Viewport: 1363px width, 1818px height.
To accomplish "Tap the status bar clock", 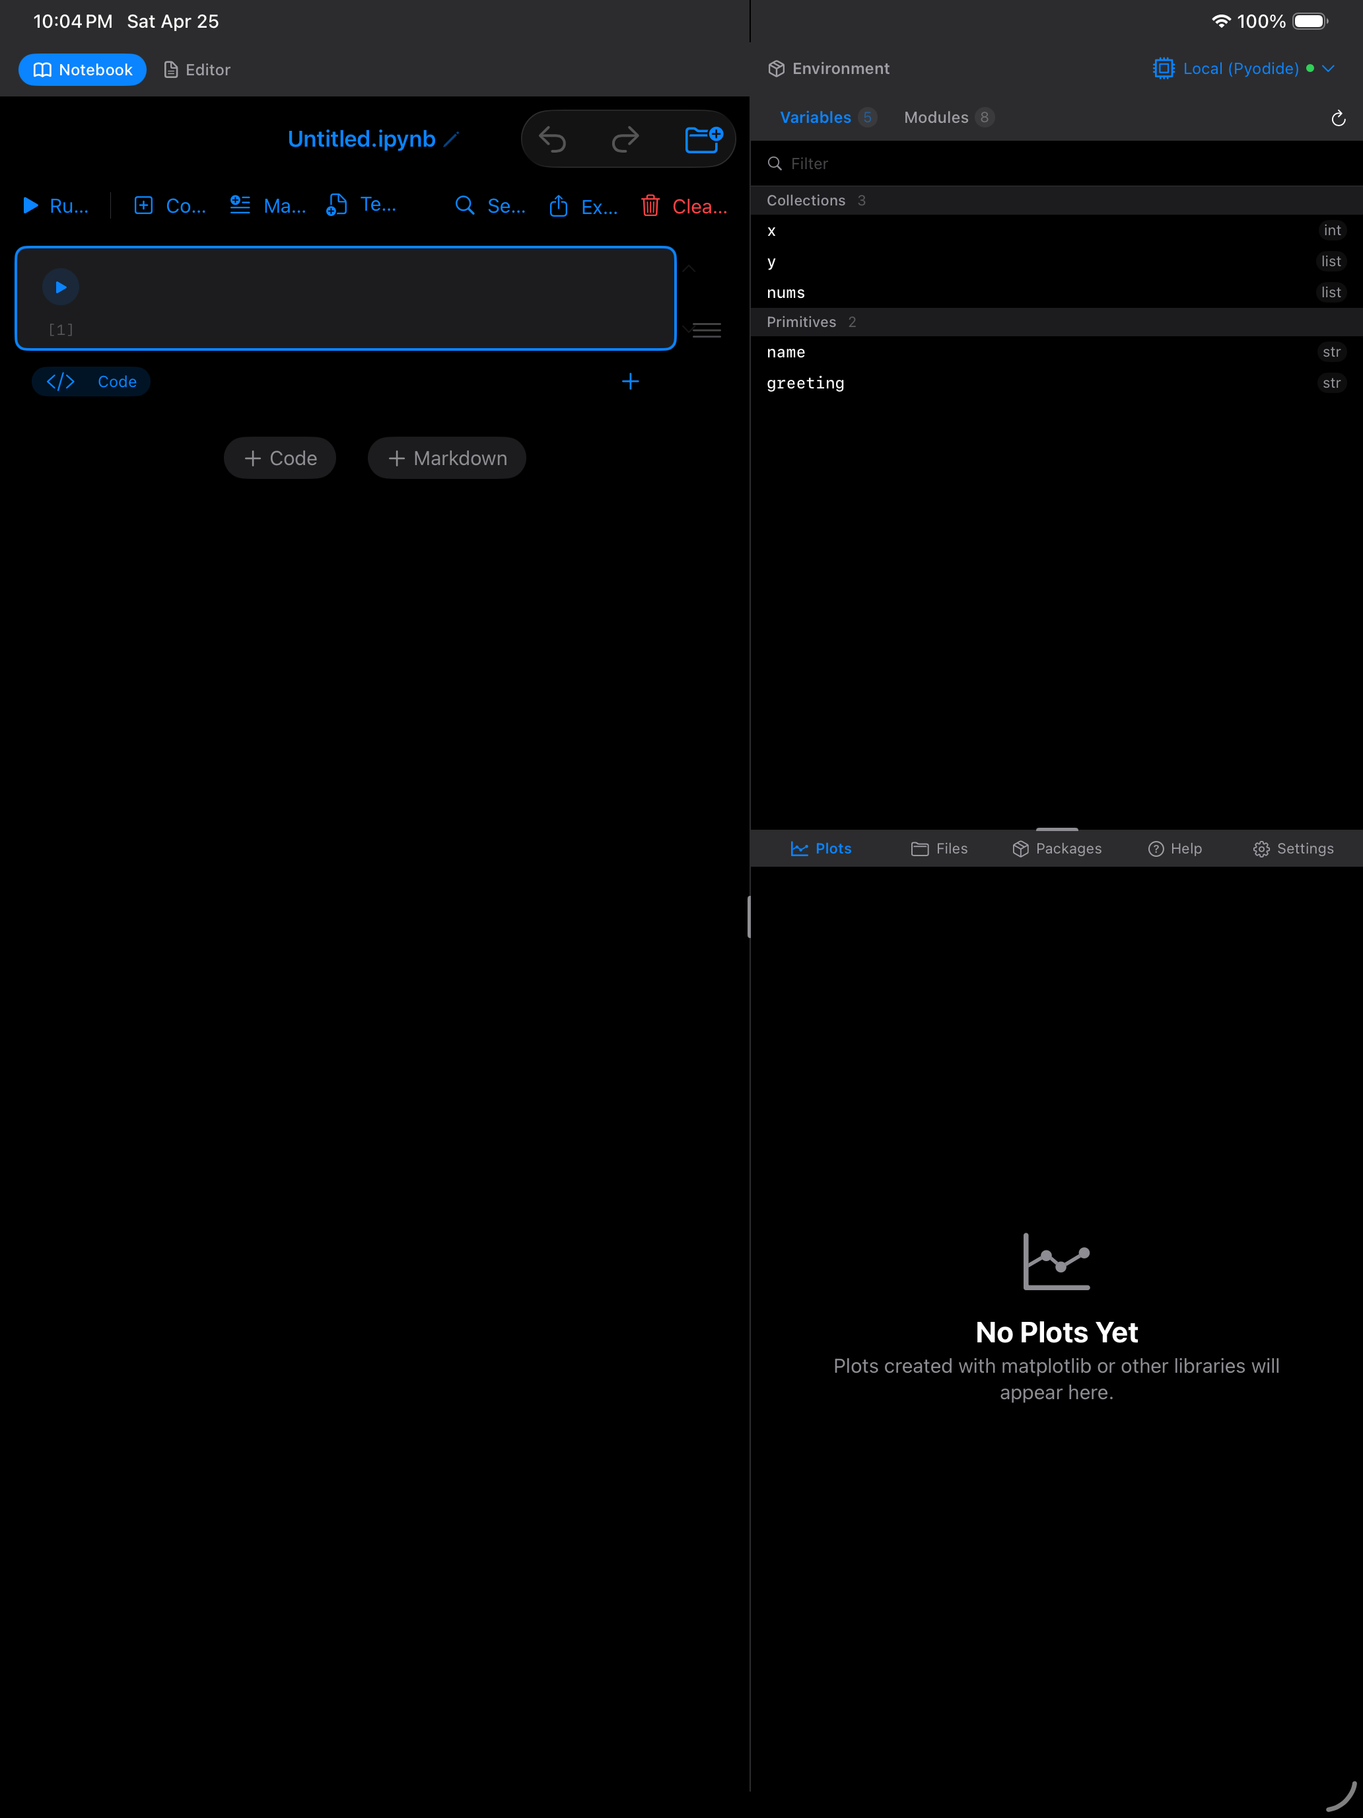I will pos(73,21).
